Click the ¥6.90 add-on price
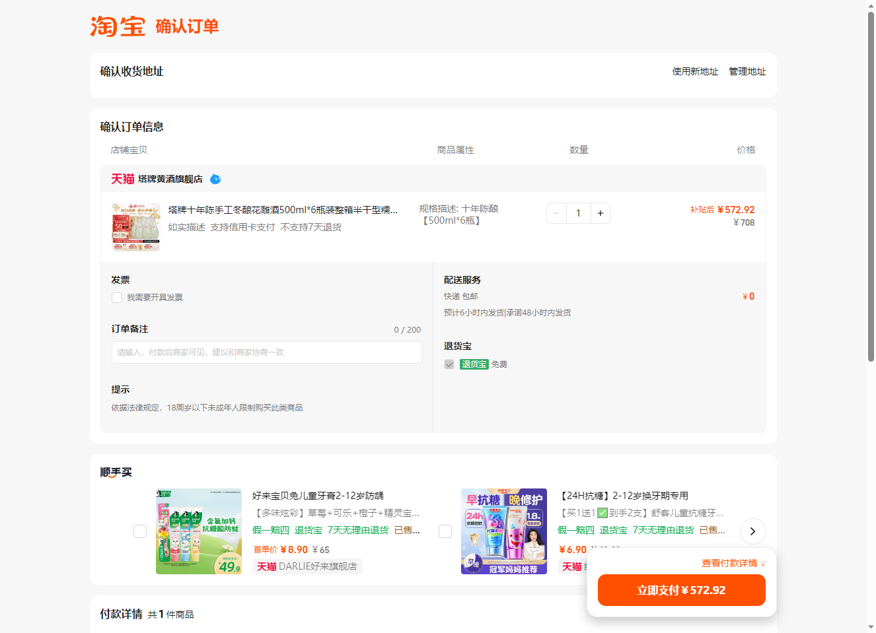Viewport: 876px width, 633px height. (x=573, y=549)
